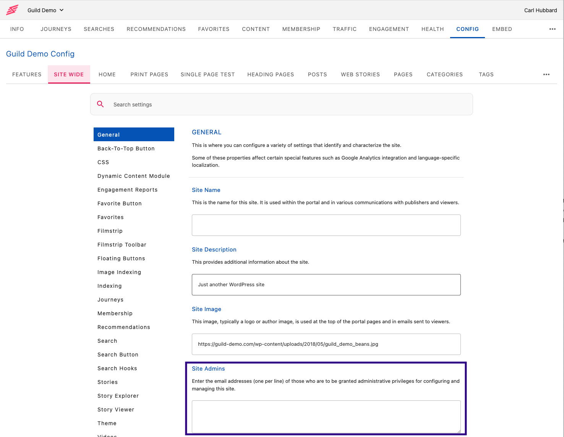Screen dimensions: 564x437
Task: Open the Guild Demo site switcher dropdown
Action: pos(45,10)
